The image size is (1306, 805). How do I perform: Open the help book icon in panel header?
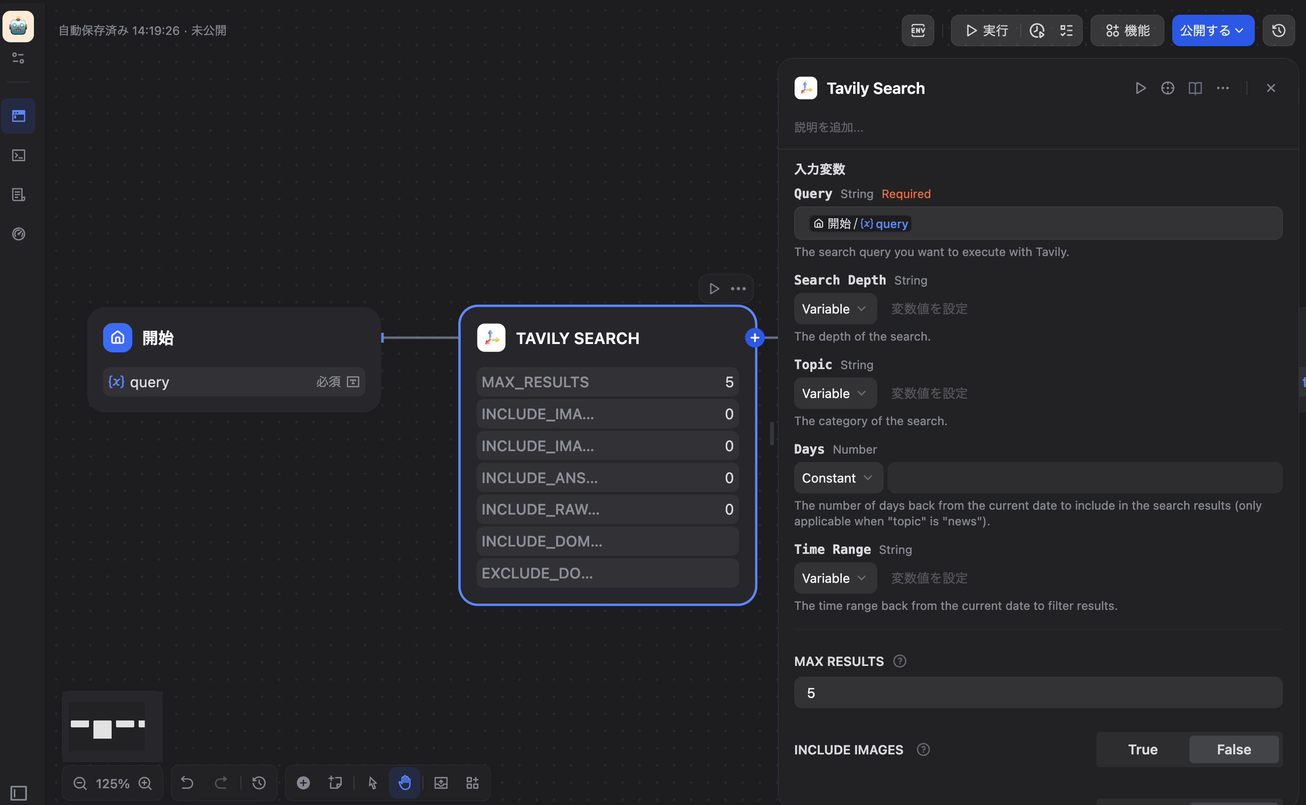point(1195,88)
